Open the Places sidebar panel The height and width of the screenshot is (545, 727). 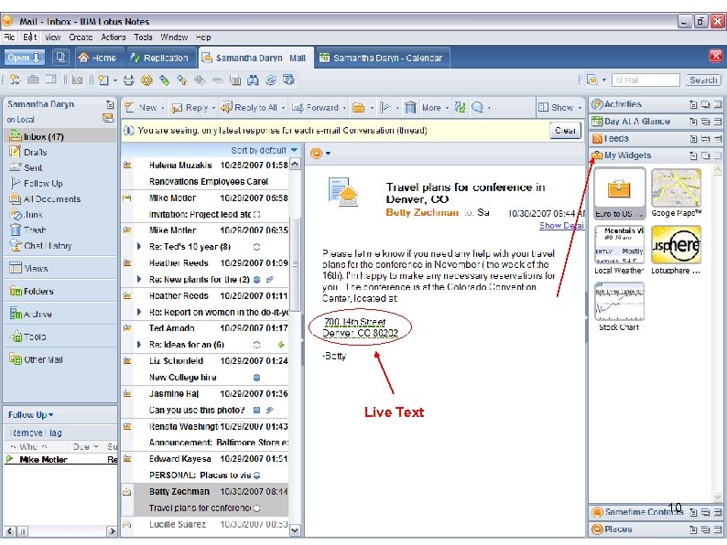pos(613,529)
